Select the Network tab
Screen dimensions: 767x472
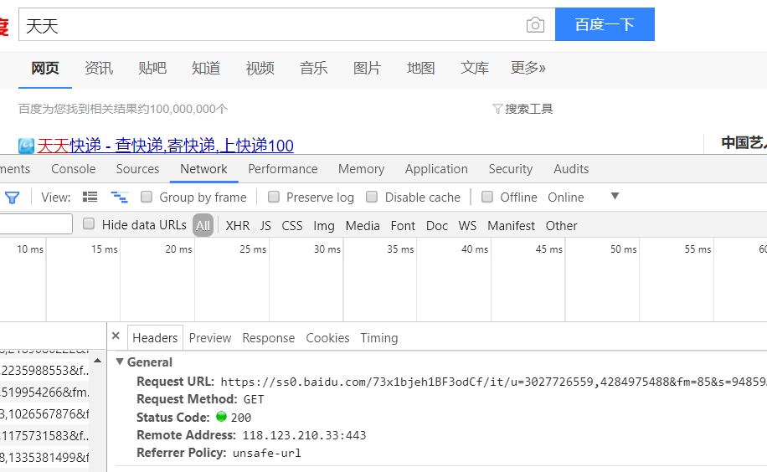pyautogui.click(x=203, y=169)
